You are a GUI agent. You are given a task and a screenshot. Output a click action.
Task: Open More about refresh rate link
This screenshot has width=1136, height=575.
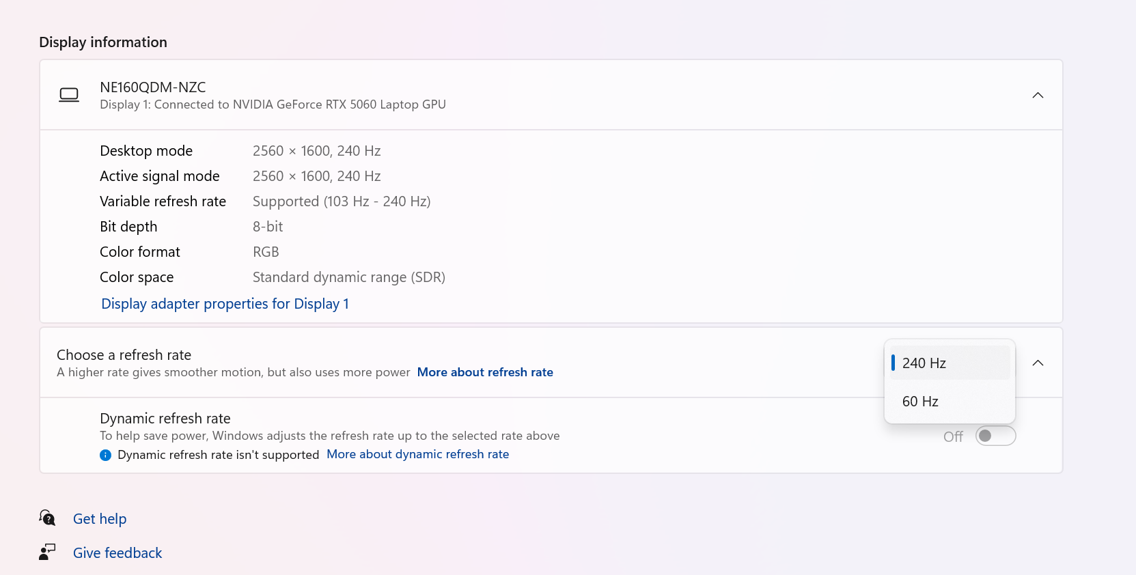pos(485,372)
